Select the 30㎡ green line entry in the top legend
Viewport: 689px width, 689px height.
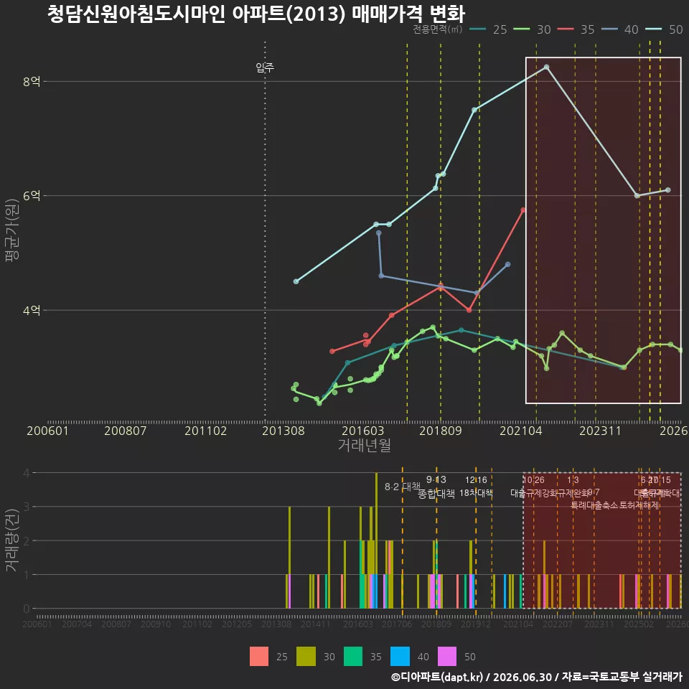[532, 29]
